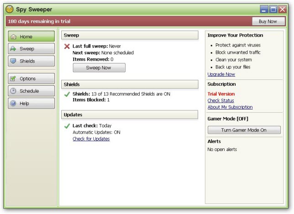Follow the Upgrade Now link
Image resolution: width=294 pixels, height=214 pixels.
click(x=221, y=74)
